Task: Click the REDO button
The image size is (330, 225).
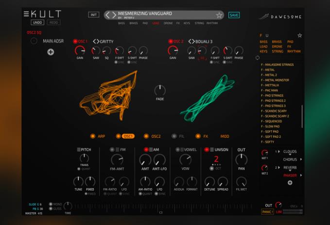Action: coord(53,22)
